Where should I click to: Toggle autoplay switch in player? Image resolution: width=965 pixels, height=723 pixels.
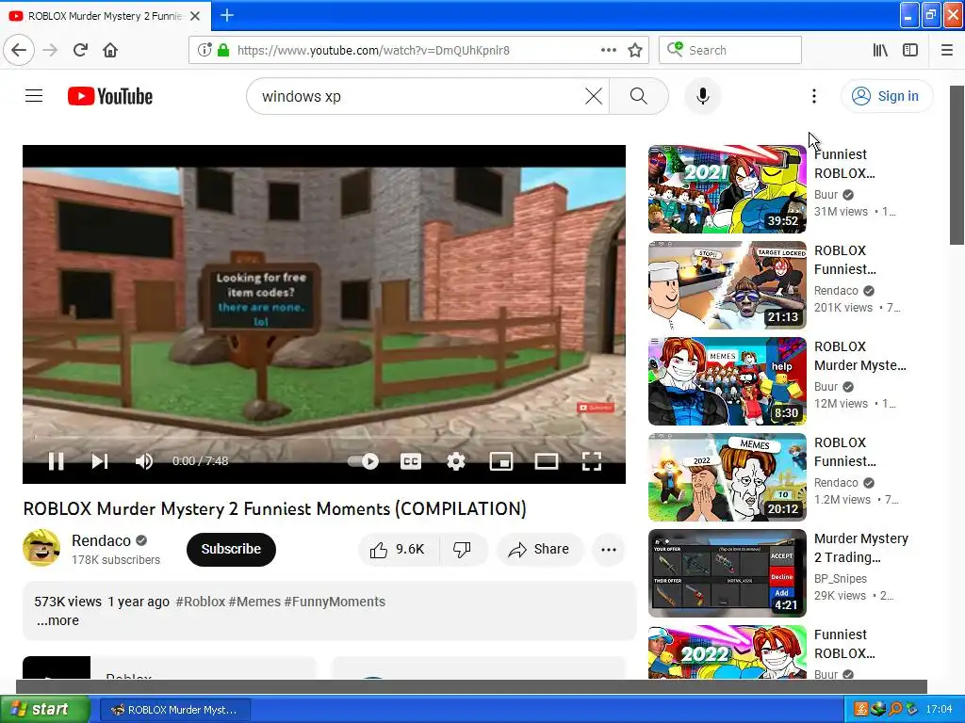[x=363, y=461]
